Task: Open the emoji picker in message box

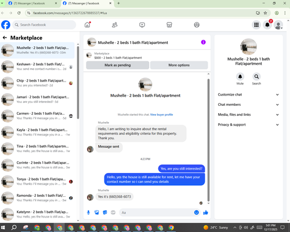Action: click(197, 212)
